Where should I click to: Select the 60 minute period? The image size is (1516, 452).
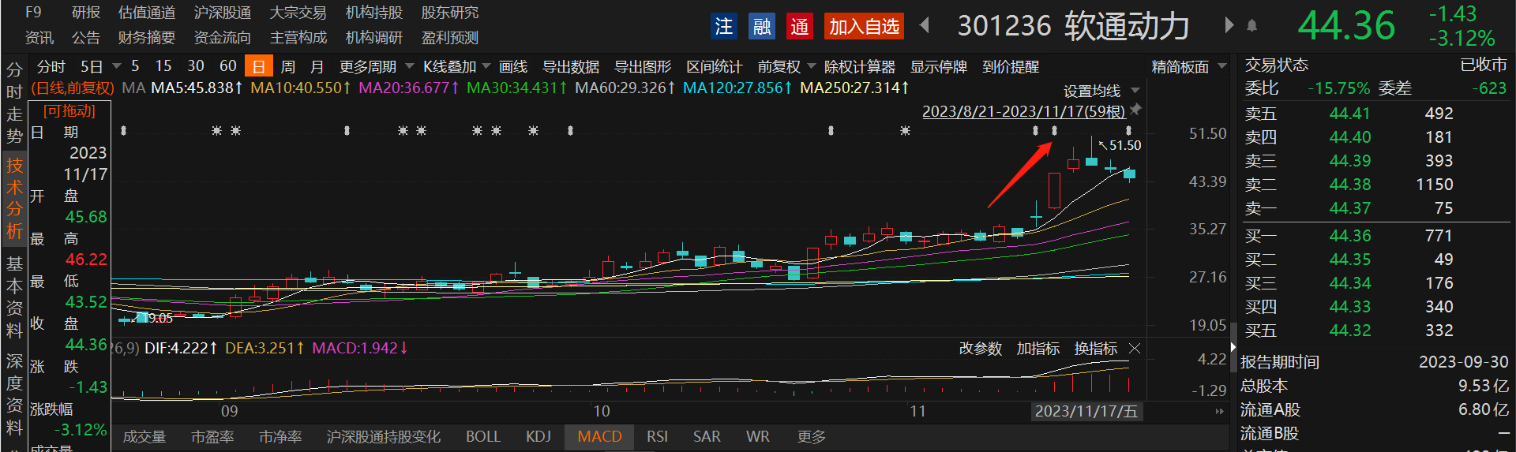click(228, 66)
